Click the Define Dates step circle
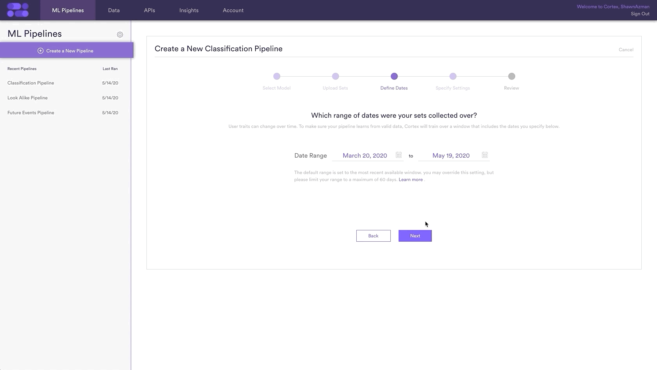This screenshot has height=370, width=657. tap(394, 76)
